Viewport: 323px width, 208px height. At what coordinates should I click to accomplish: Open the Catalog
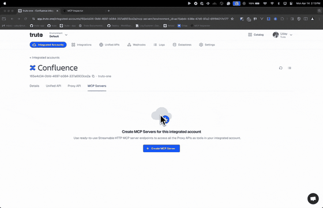click(256, 35)
